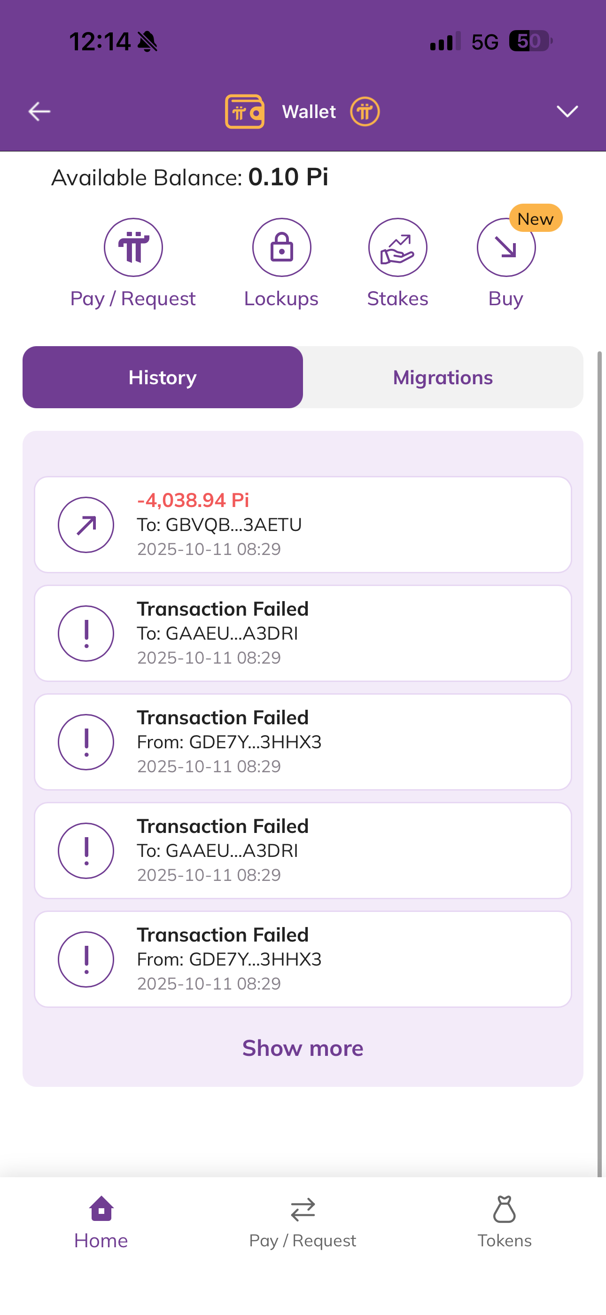Expand the header chevron dropdown

pos(567,111)
